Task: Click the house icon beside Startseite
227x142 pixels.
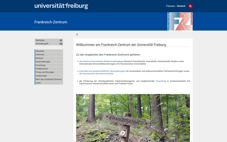Action: click(61, 40)
